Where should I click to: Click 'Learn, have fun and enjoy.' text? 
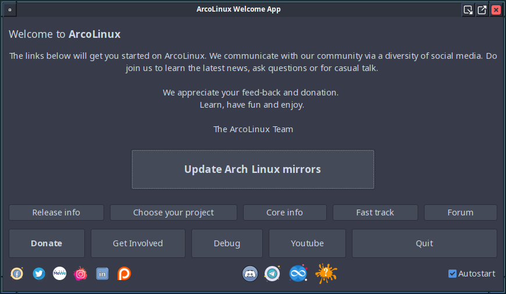coord(252,105)
